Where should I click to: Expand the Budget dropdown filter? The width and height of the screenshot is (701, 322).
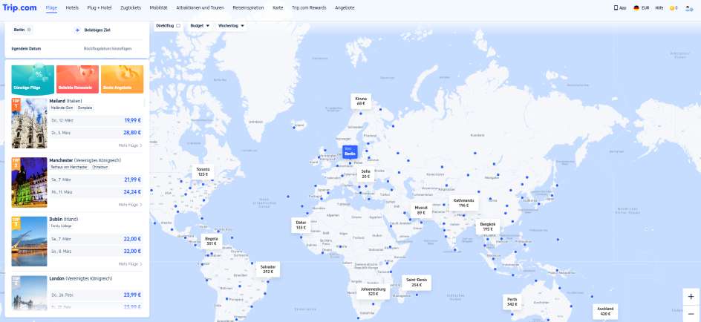[x=200, y=25]
